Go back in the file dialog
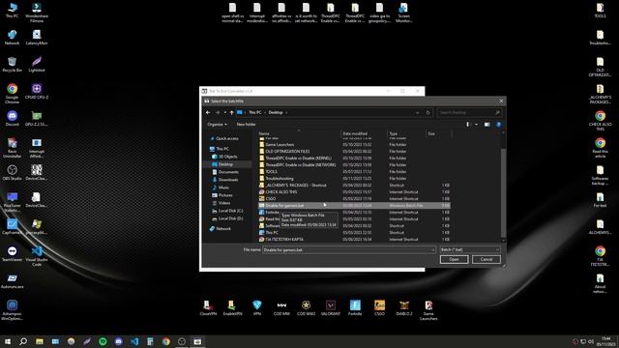Image resolution: width=619 pixels, height=348 pixels. click(208, 112)
